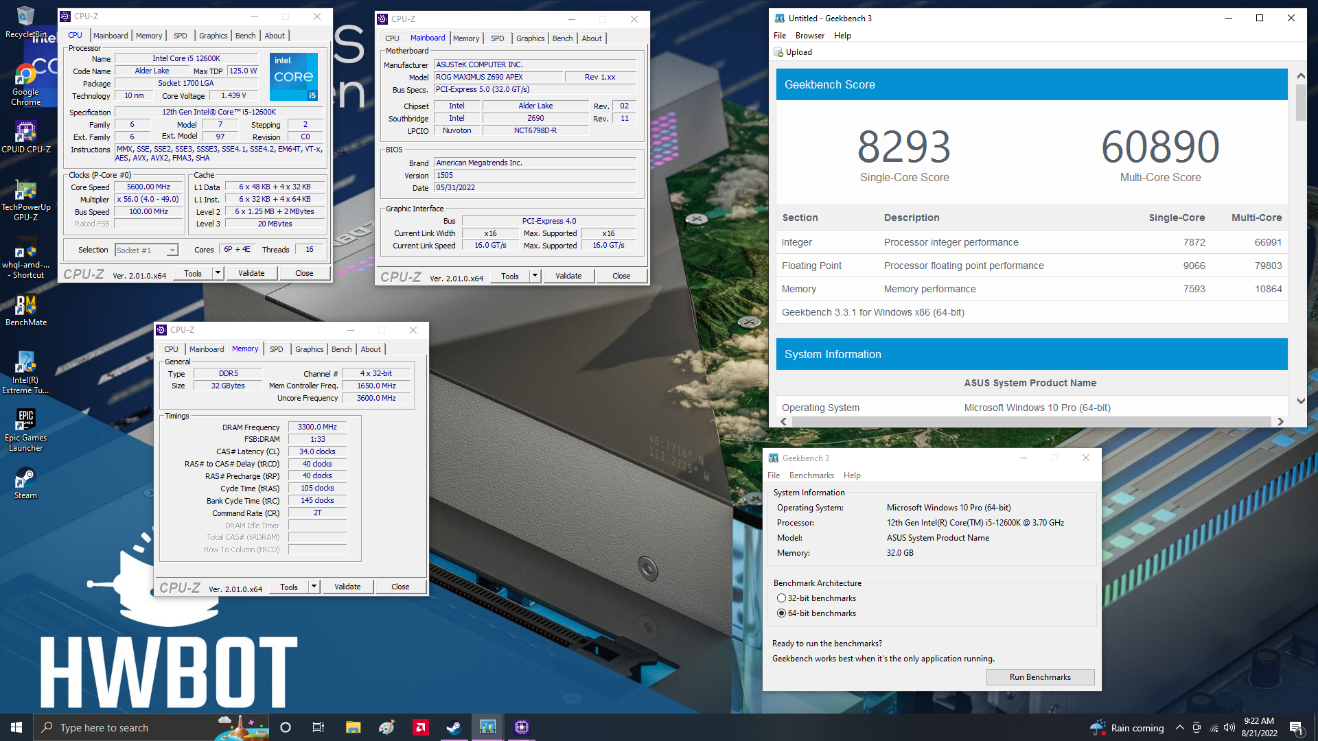Launch the Epic Games Launcher desktop icon
Image resolution: width=1318 pixels, height=741 pixels.
point(25,430)
